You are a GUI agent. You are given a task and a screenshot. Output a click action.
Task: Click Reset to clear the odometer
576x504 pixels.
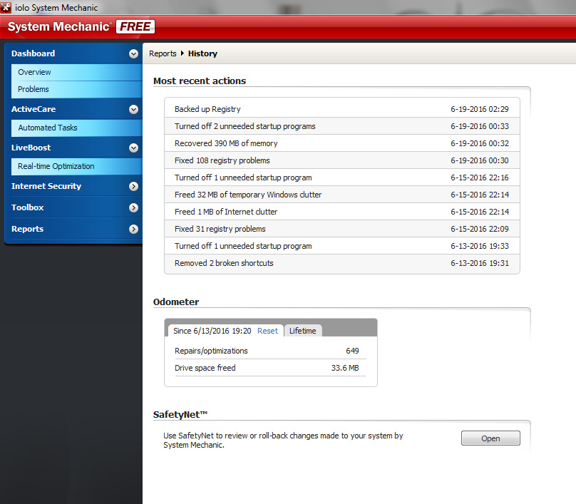[x=267, y=330]
